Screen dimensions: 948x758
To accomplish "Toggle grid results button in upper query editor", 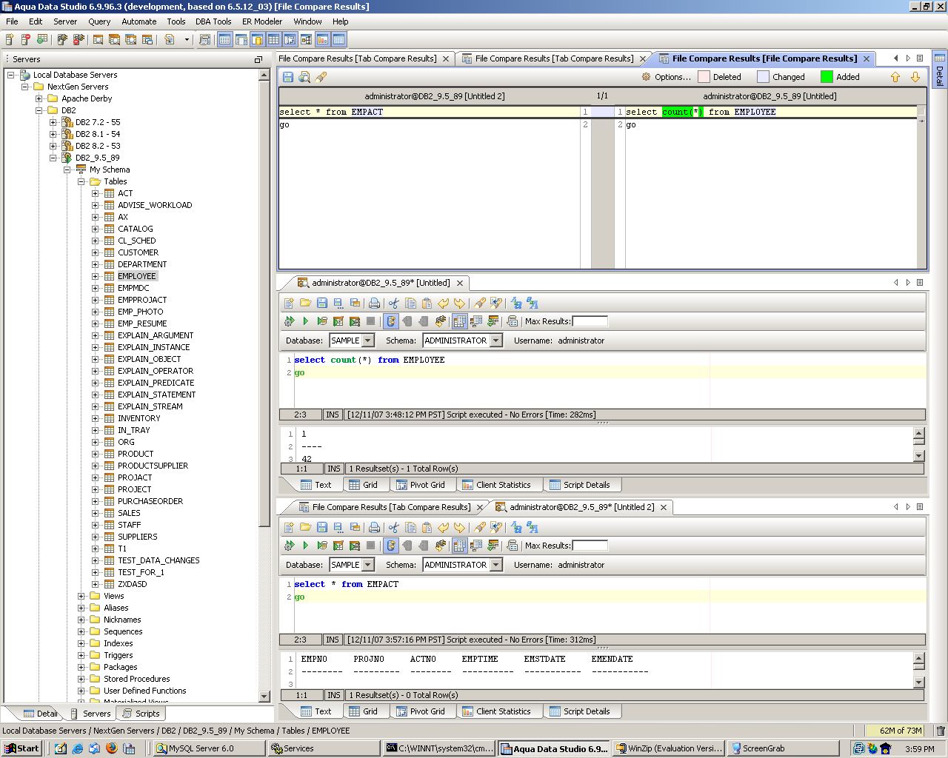I will 459,321.
